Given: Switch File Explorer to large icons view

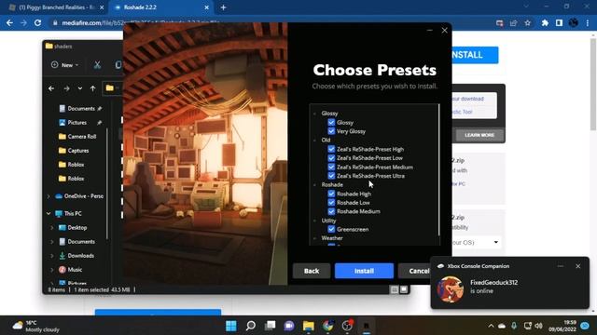Looking at the screenshot, I should (404, 289).
